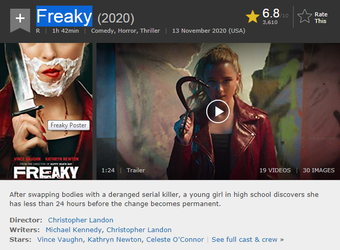This screenshot has height=250, width=340.
Task: Open Kathryn Newton's page
Action: [x=114, y=240]
